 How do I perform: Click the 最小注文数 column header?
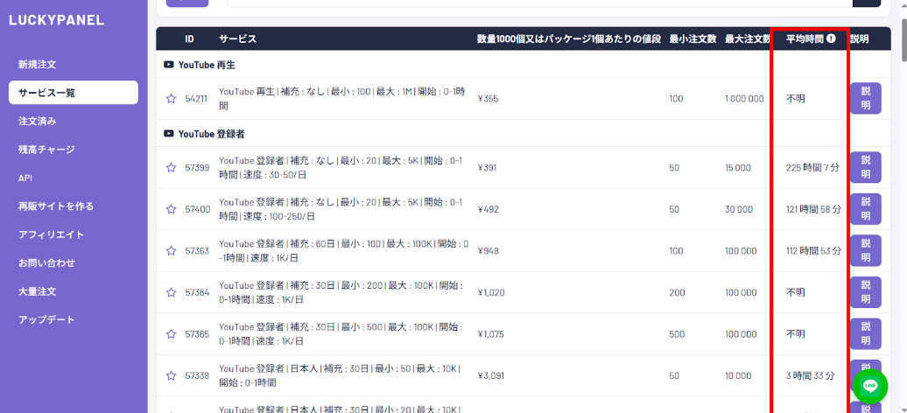[x=693, y=38]
